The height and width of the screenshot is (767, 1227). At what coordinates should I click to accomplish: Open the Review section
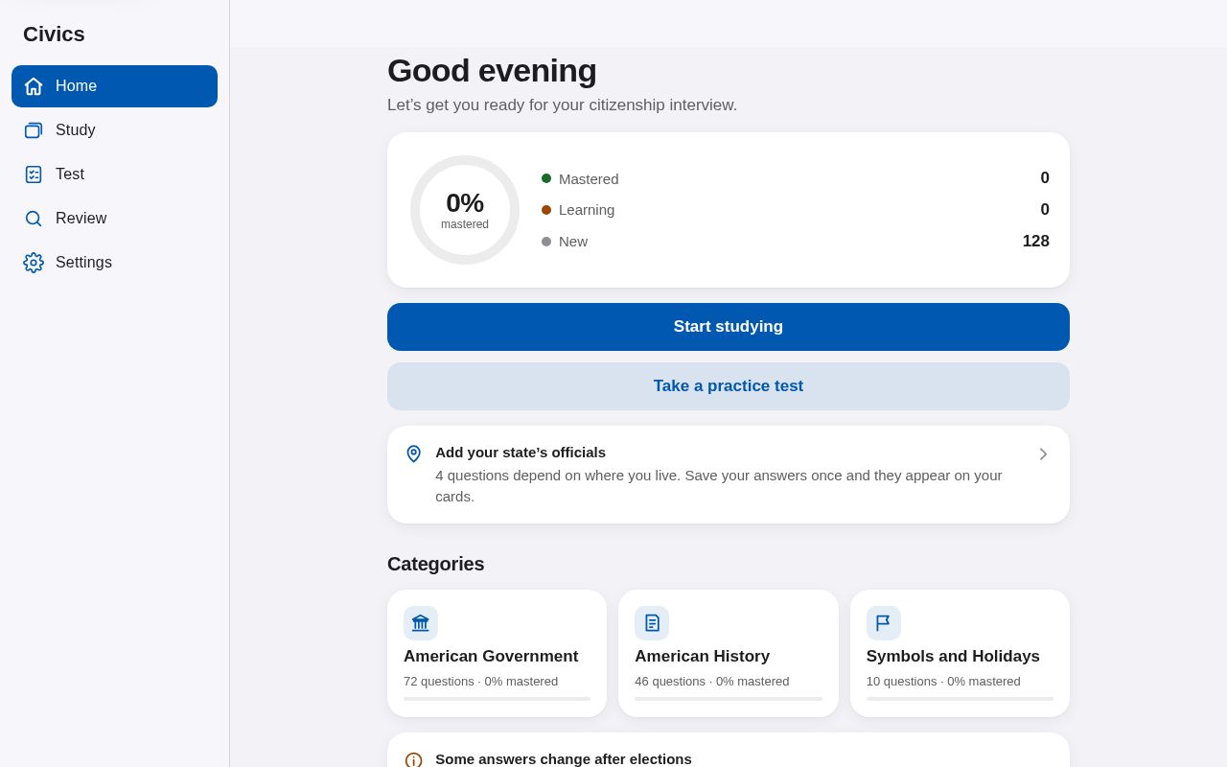[x=114, y=219]
